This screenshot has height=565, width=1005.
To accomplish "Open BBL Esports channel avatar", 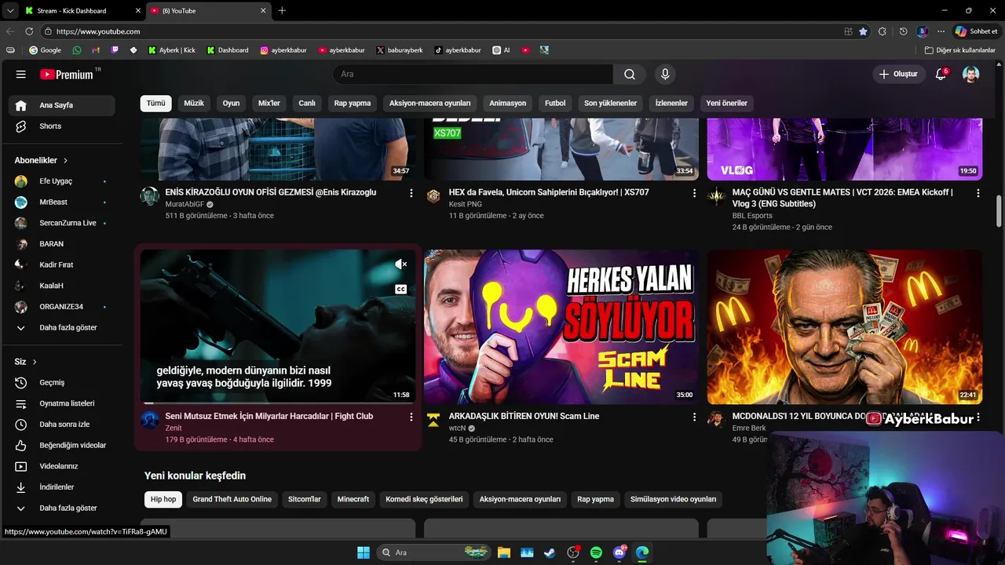I will [717, 196].
